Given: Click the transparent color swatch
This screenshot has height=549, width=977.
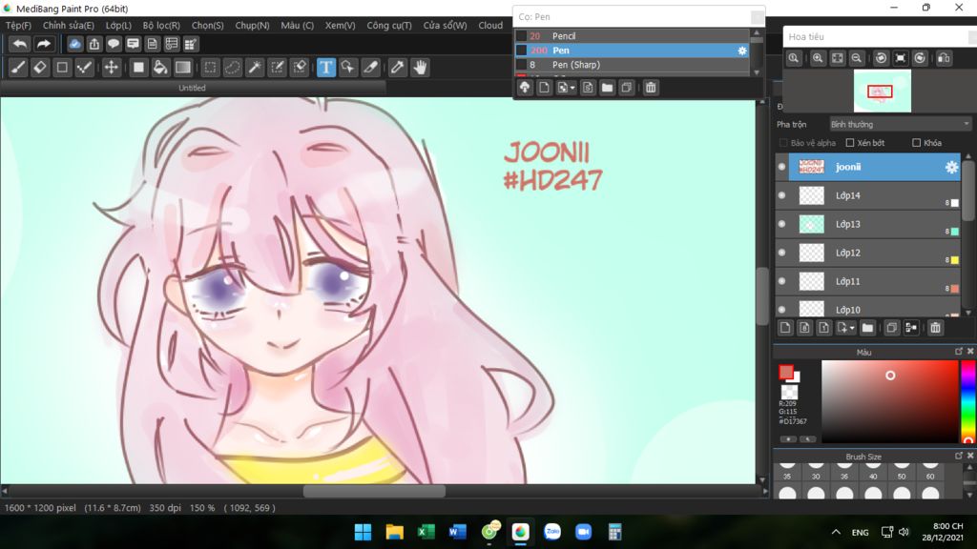Looking at the screenshot, I should tap(789, 392).
